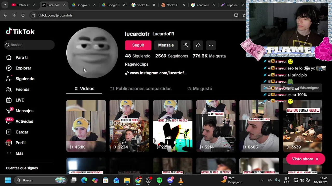This screenshot has width=332, height=186.
Task: Expand hidden system tray icons
Action: coord(262,180)
